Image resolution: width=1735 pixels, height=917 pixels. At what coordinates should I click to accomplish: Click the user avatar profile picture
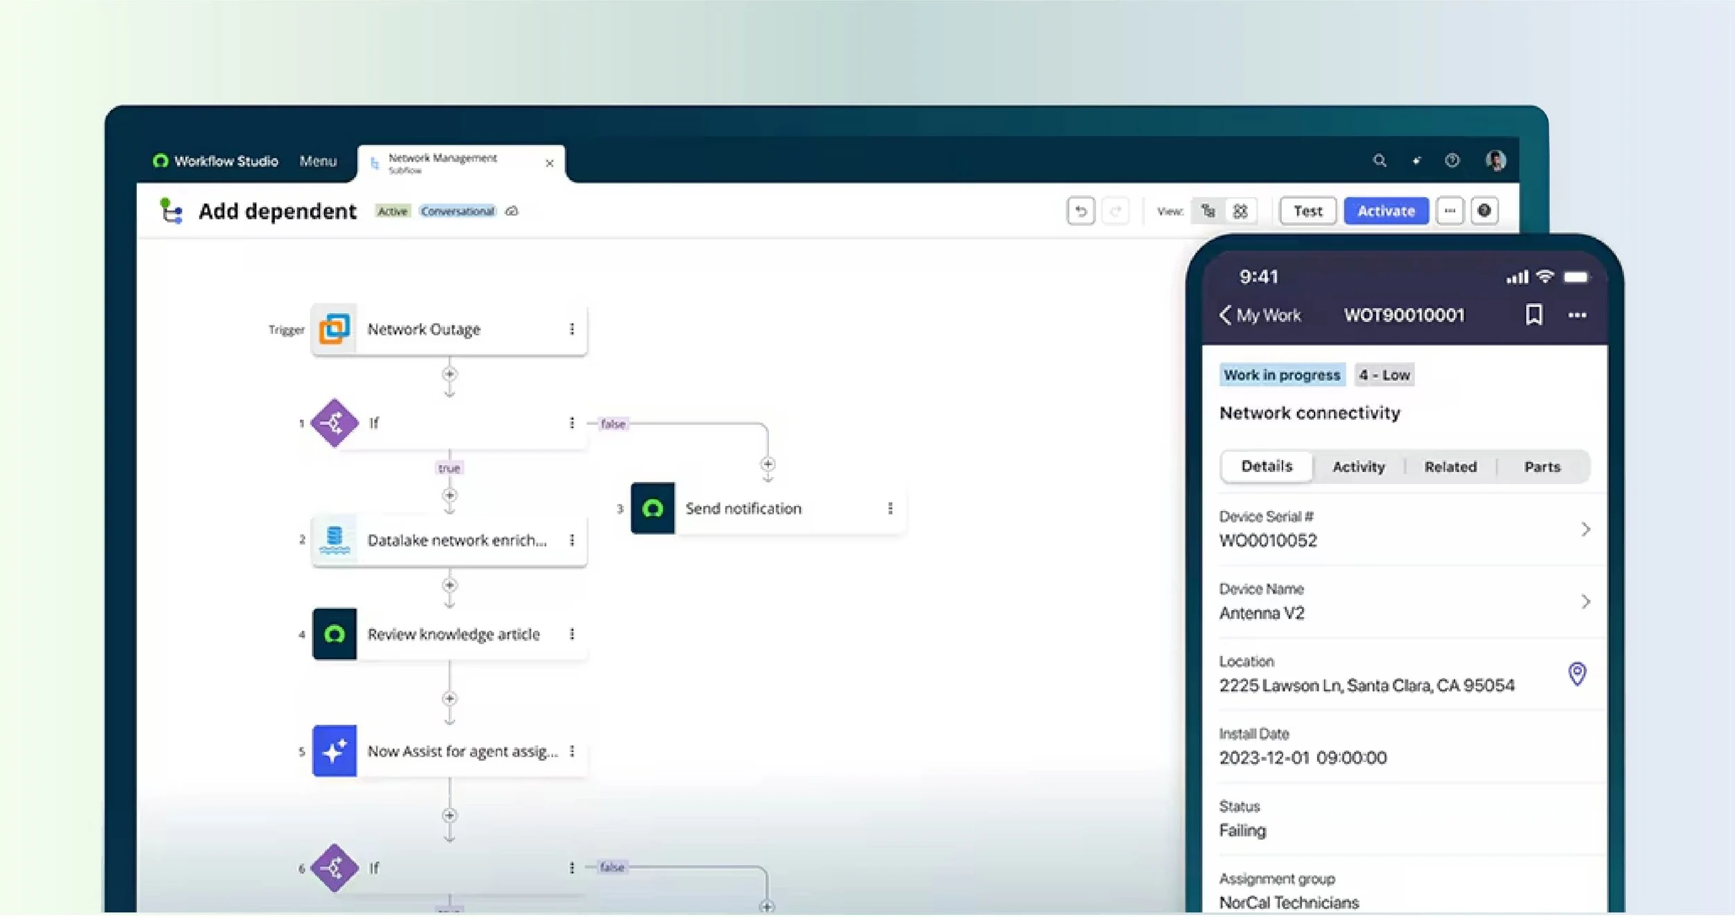coord(1496,161)
